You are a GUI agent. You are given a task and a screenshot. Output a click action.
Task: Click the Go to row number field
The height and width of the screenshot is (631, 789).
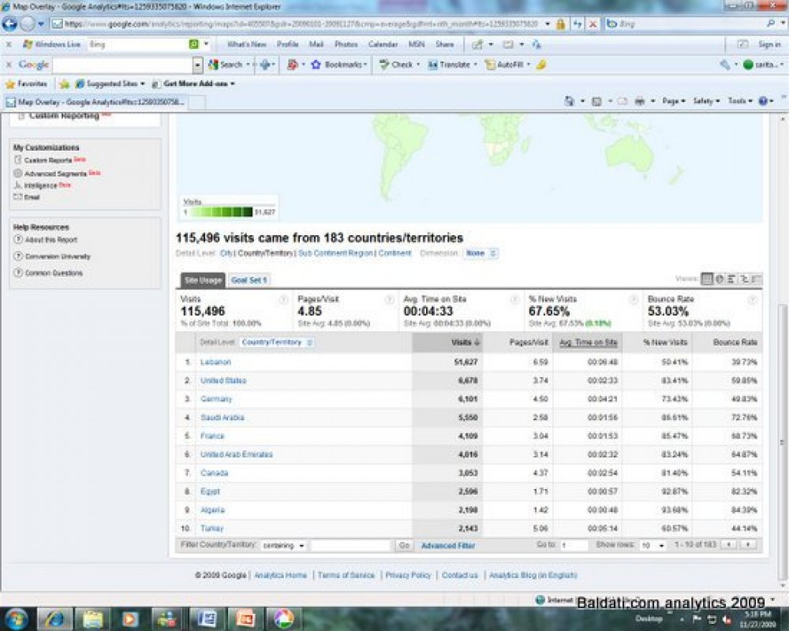(574, 546)
